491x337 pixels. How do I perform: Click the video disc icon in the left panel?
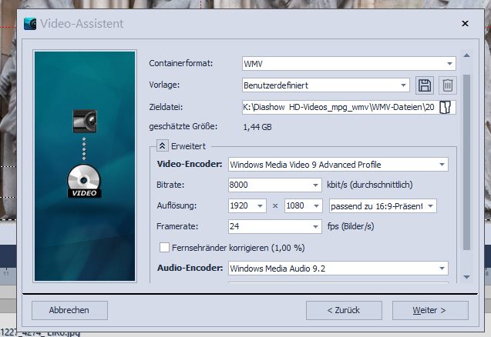84,179
